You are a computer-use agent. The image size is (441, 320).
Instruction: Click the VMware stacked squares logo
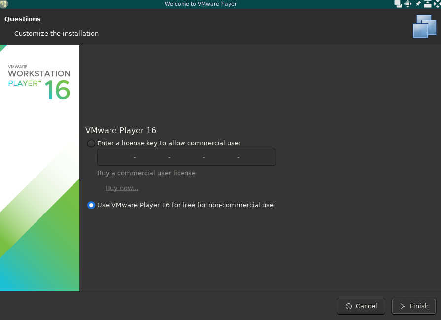[x=424, y=27]
